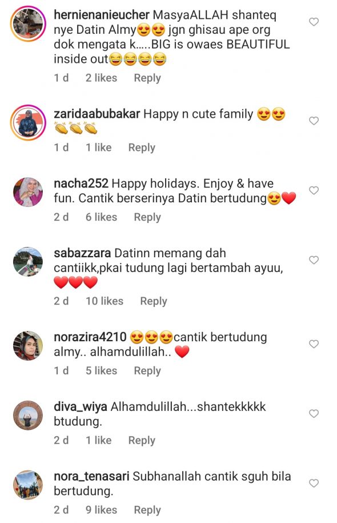Viewport: 337px width, 523px height.
Task: Open the diva_wiya username link
Action: point(81,407)
